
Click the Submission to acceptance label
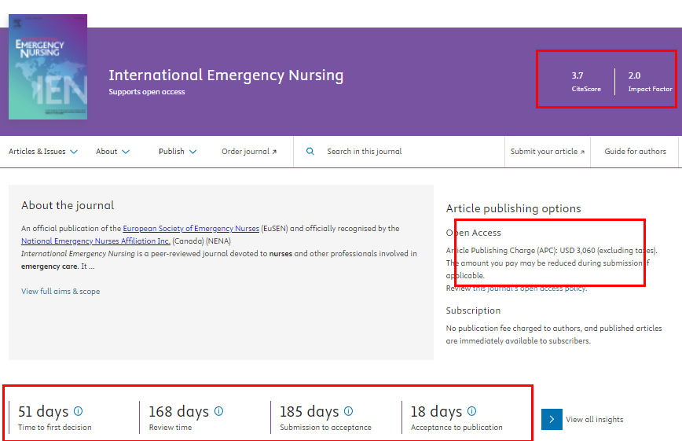click(x=326, y=428)
